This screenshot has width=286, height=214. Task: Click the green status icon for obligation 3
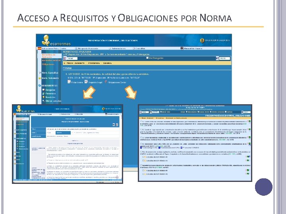click(249, 138)
